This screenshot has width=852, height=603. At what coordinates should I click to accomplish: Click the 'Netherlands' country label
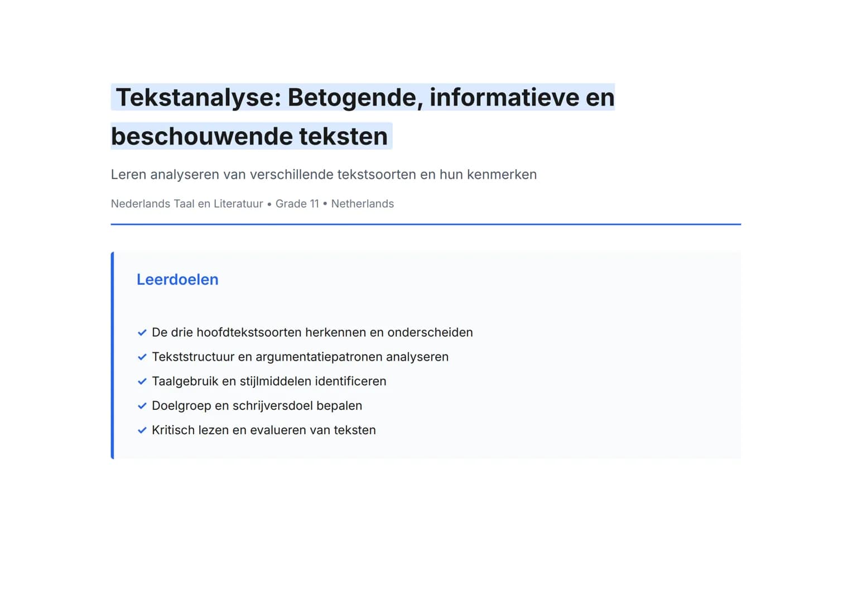point(362,204)
